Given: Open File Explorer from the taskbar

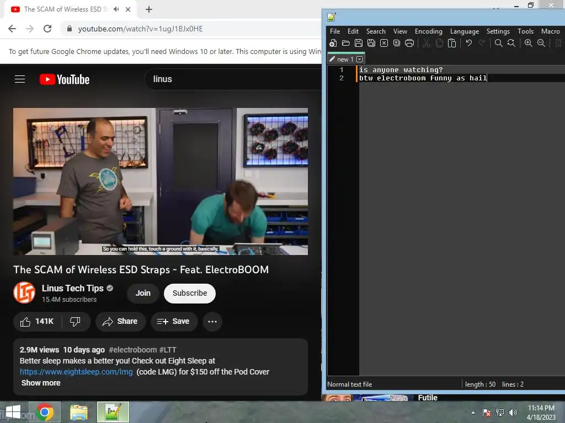Looking at the screenshot, I should tap(79, 412).
